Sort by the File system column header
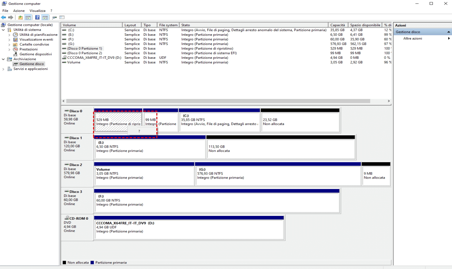Image resolution: width=452 pixels, height=269 pixels. (168, 25)
